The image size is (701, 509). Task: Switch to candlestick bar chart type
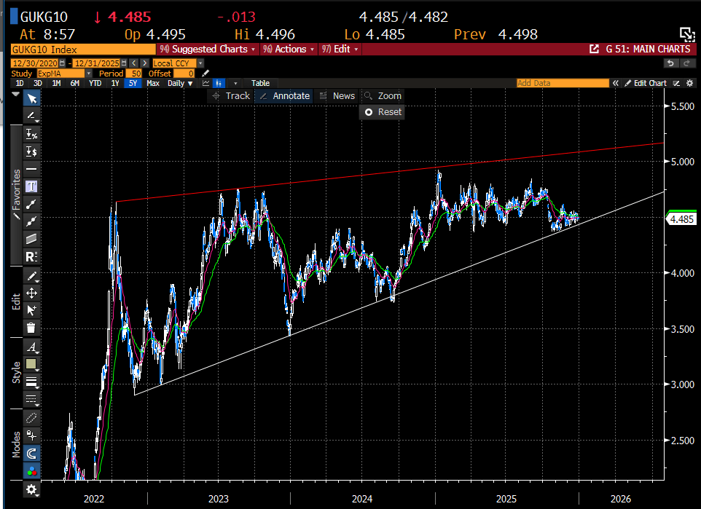click(219, 83)
